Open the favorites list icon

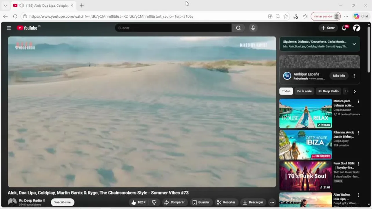305,17
